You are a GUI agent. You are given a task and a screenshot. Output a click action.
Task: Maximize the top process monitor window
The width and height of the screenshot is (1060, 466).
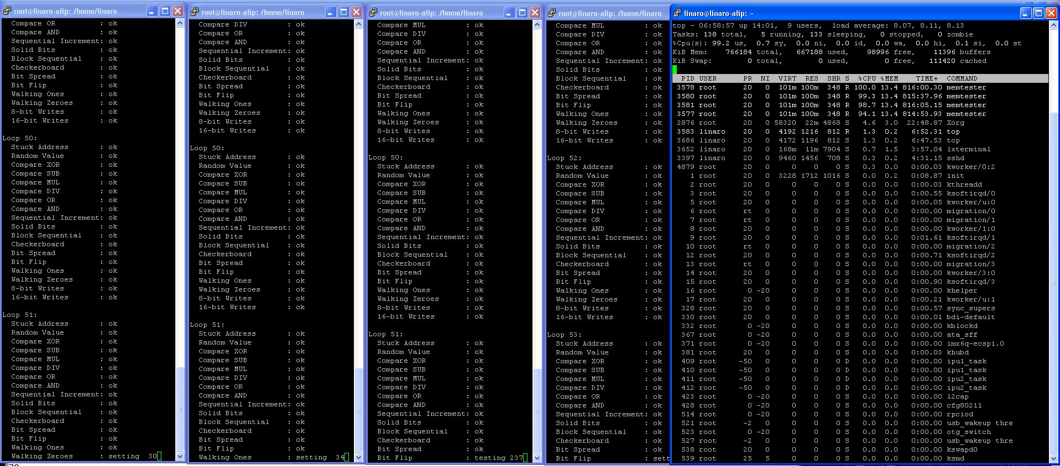[1038, 13]
